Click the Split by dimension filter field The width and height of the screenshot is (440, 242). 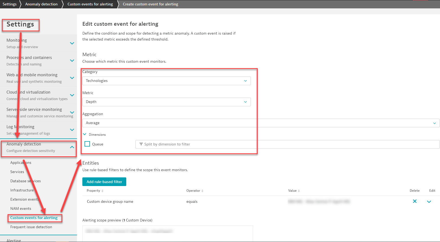coord(287,144)
